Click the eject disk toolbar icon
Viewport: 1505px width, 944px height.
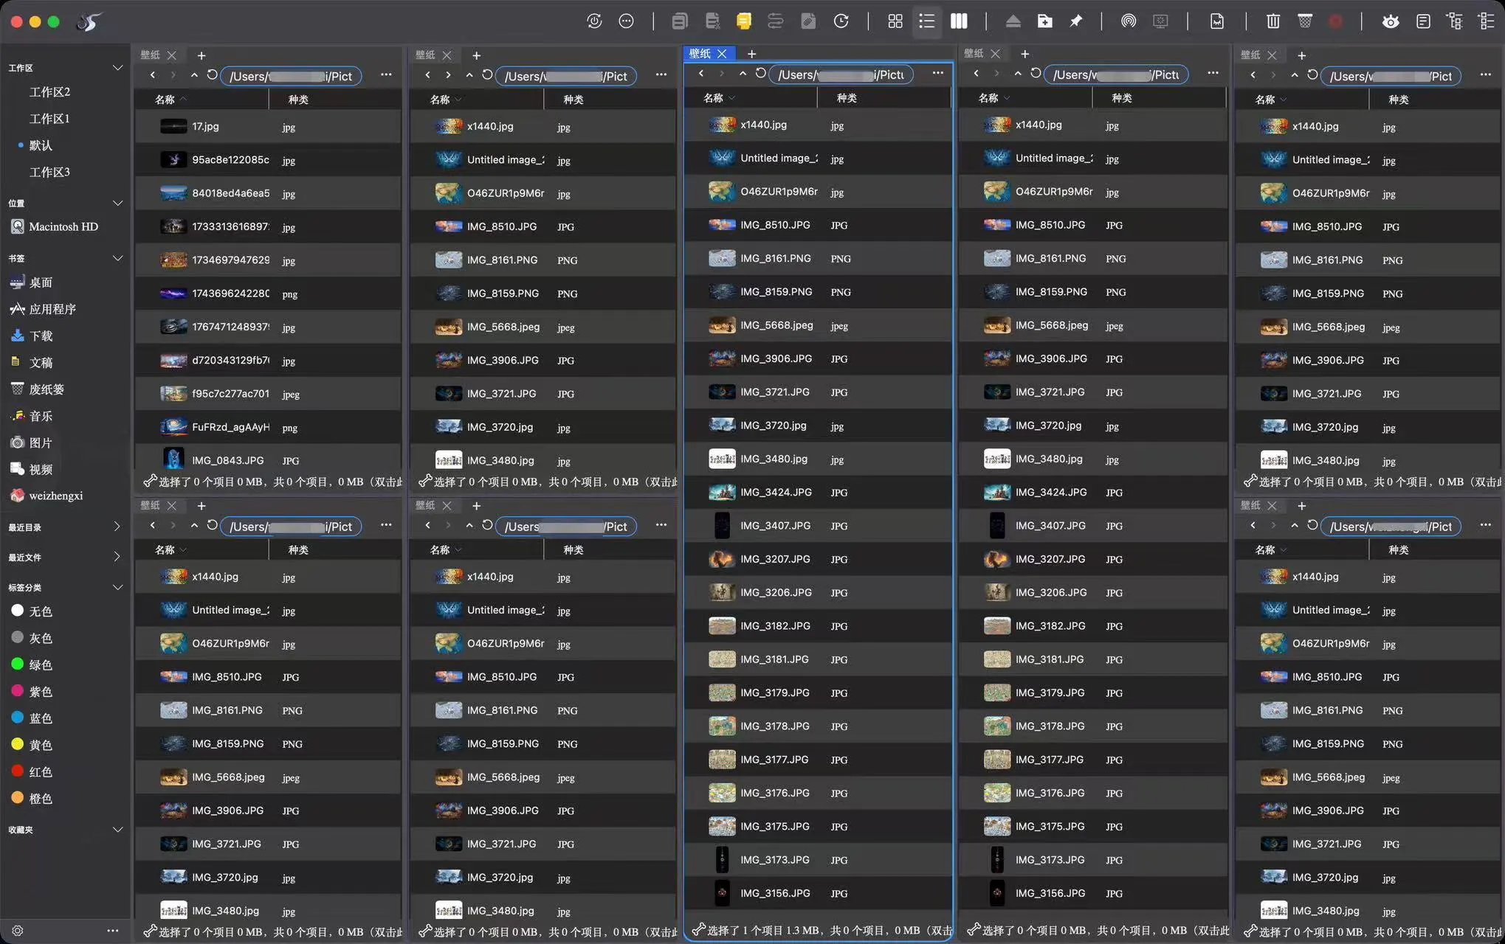tap(1013, 21)
